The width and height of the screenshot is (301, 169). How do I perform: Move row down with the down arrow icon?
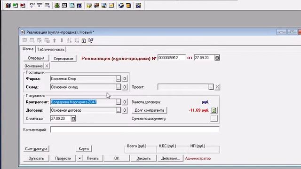click(62, 40)
